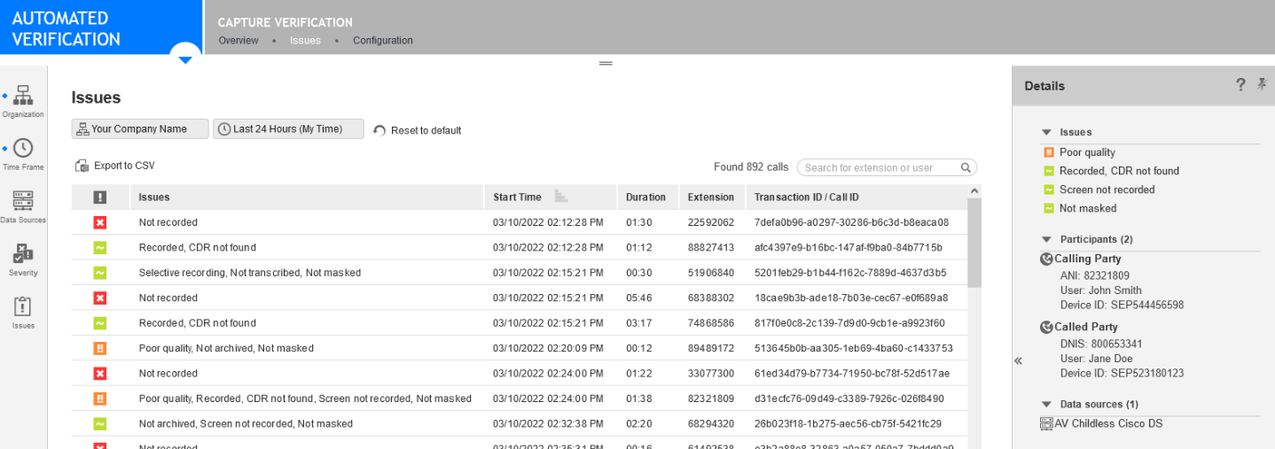Screen dimensions: 1275x449
Task: Switch to the Overview tab
Action: [x=239, y=41]
